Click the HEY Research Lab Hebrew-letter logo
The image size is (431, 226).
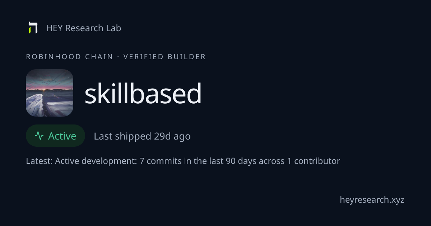(33, 28)
